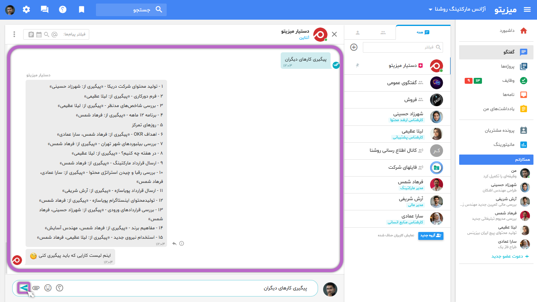Open chat with فرهاد شمس مدیر مارکتینگ
Viewport: 537px width, 302px height.
click(397, 185)
